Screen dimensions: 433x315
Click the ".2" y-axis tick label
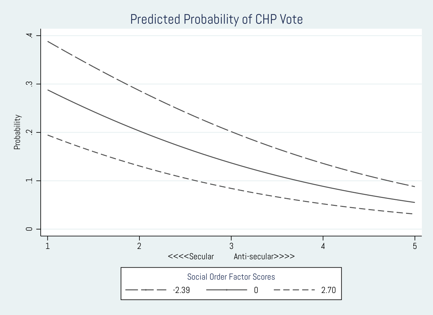[x=29, y=132]
